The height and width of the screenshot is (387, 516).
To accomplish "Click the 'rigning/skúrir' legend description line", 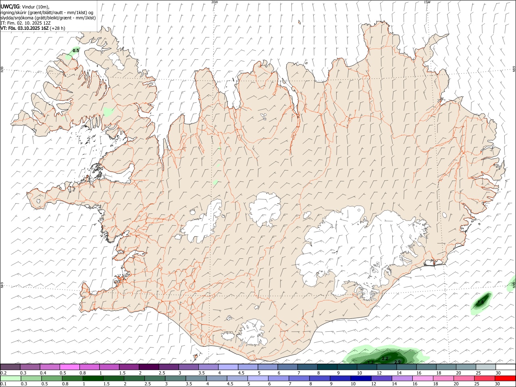I will click(47, 12).
